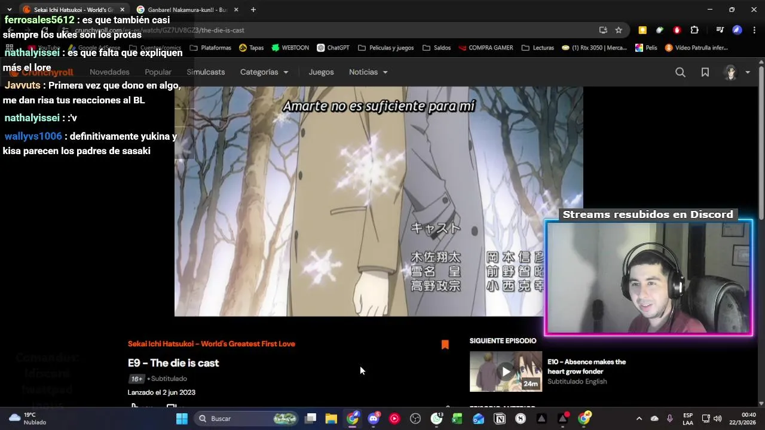Screen dimensions: 765x430
Task: Open Pelis bookmark
Action: click(x=646, y=48)
